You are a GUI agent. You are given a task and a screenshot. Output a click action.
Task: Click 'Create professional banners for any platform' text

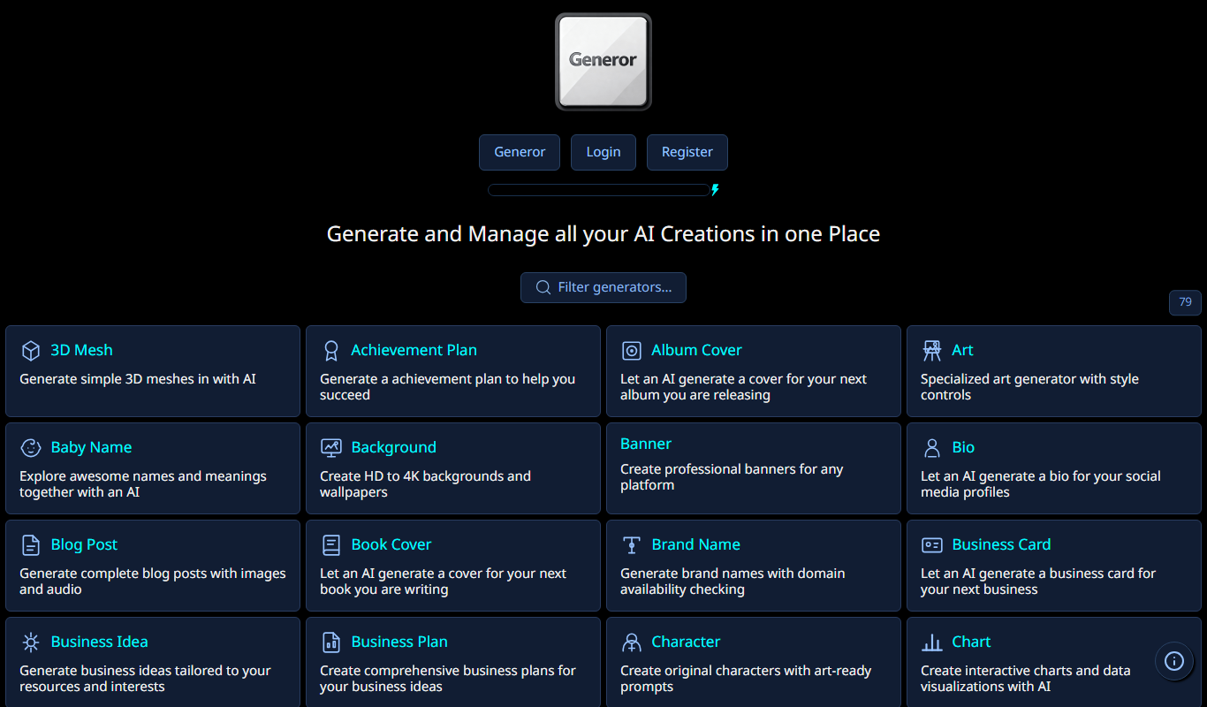coord(732,477)
